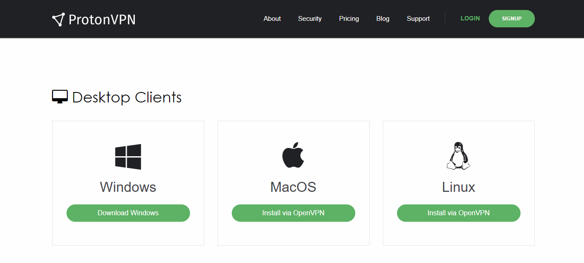Open the Security page in navigation

click(x=310, y=19)
